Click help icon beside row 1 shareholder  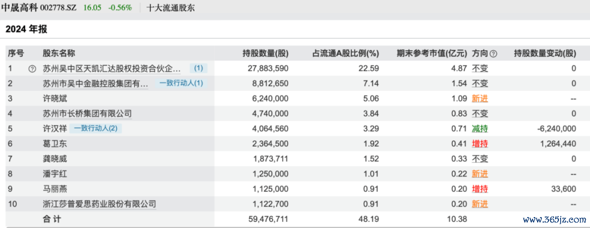tap(32, 69)
